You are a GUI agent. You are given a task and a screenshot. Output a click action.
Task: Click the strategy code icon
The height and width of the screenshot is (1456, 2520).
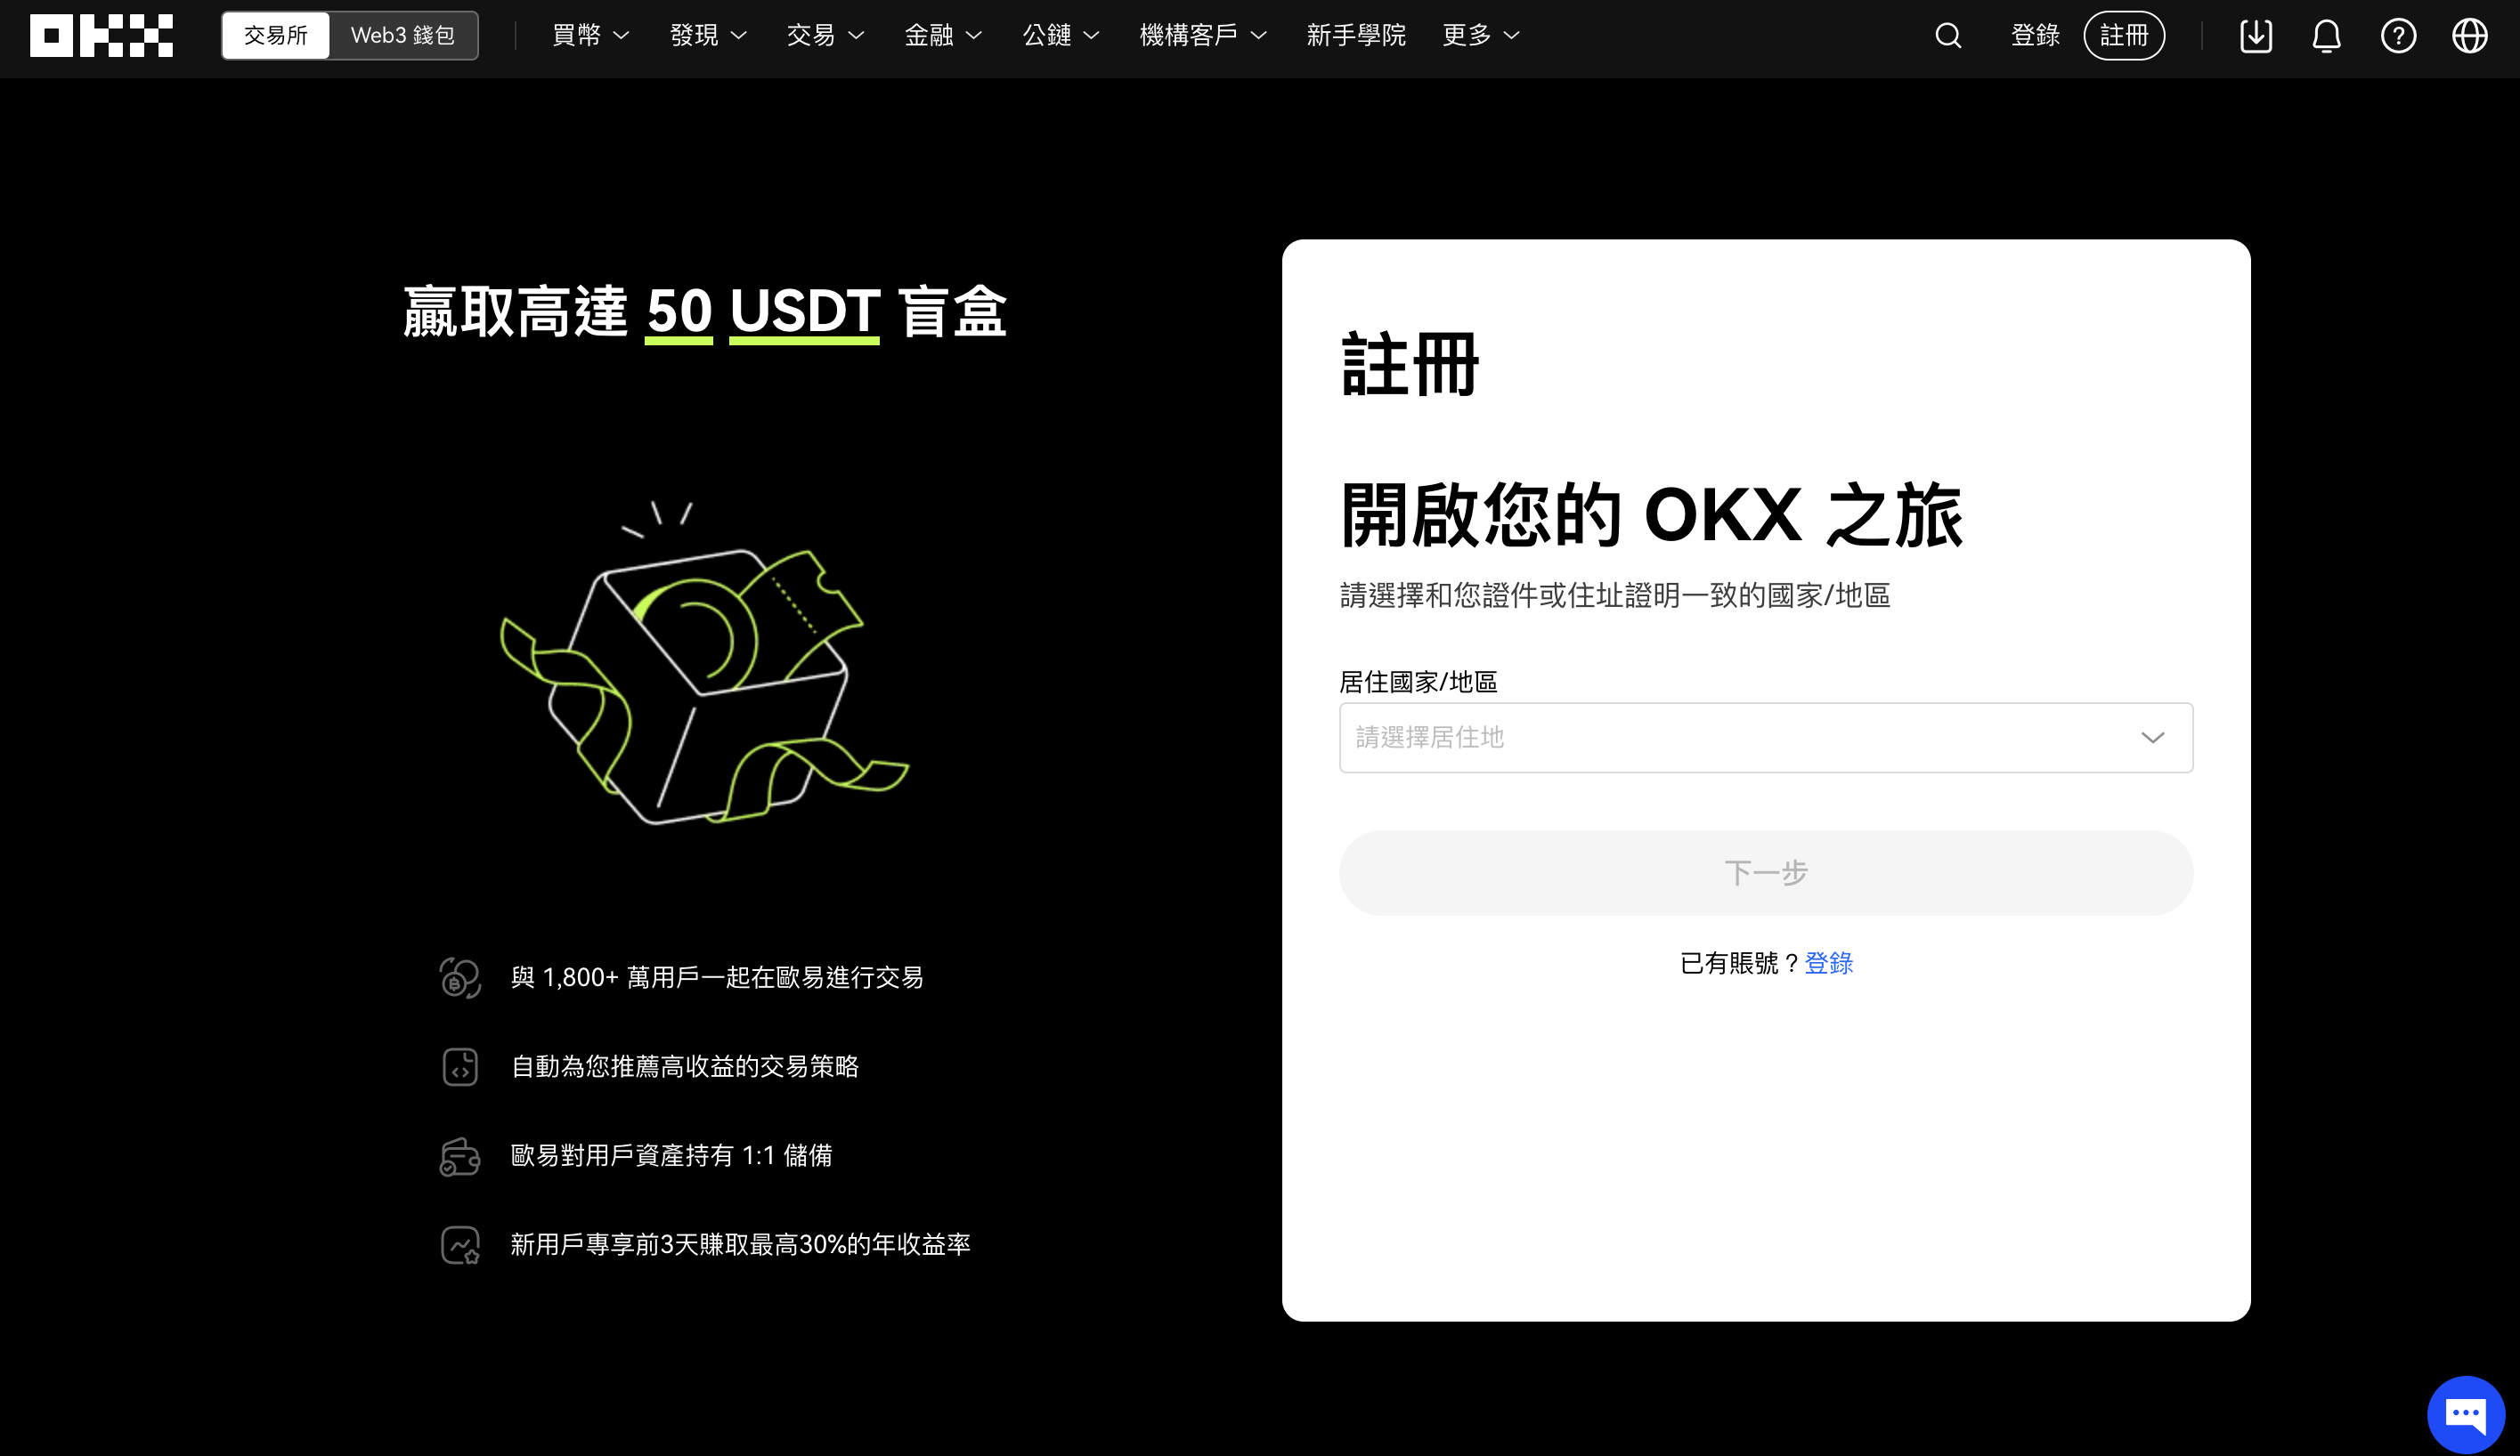pos(460,1066)
